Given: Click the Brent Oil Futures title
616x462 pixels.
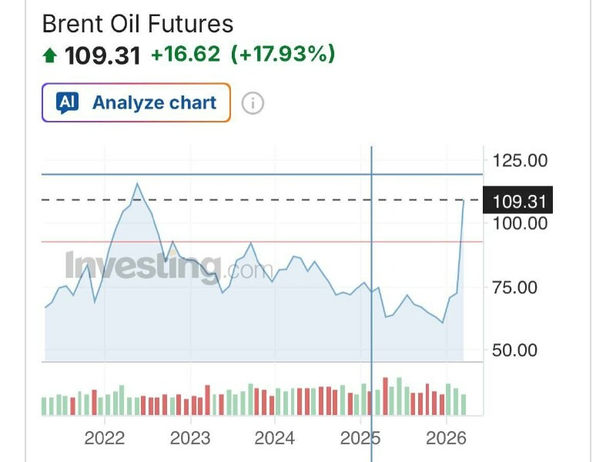Looking at the screenshot, I should coord(137,24).
